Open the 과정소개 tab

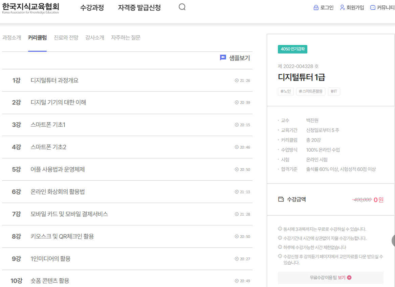click(12, 37)
